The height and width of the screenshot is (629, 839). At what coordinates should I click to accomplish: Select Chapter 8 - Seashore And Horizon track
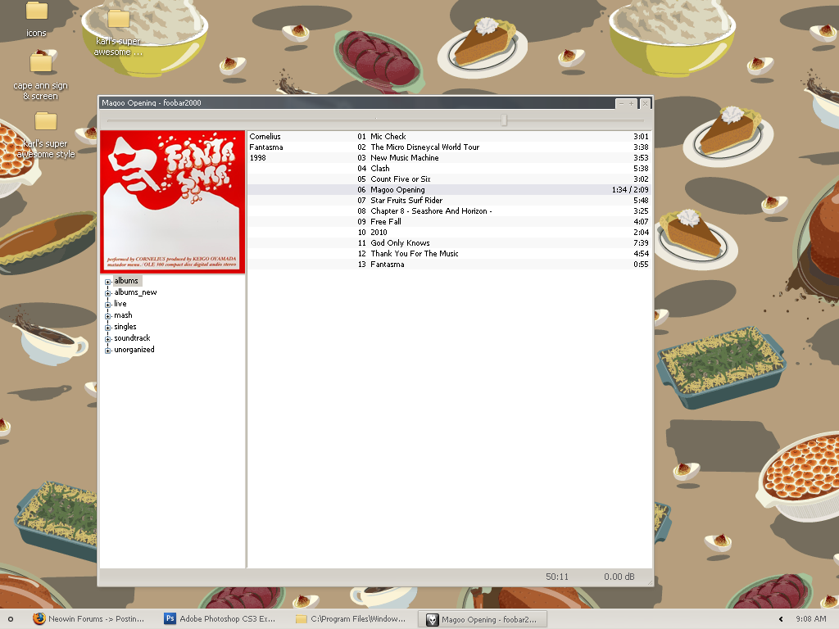pyautogui.click(x=448, y=211)
